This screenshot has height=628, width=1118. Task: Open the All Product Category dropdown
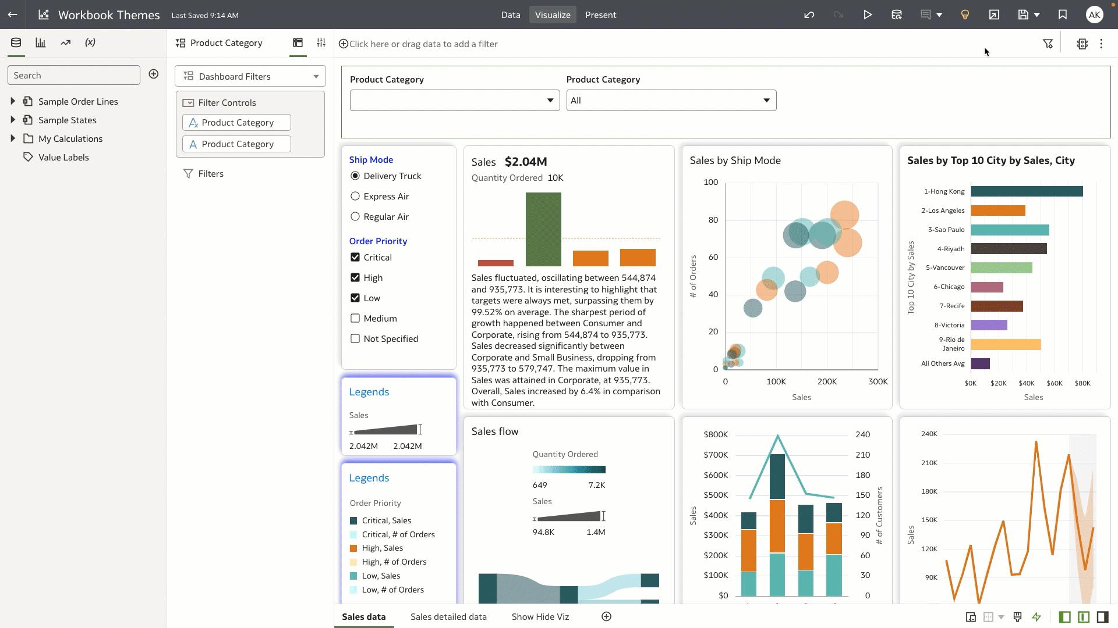point(671,100)
